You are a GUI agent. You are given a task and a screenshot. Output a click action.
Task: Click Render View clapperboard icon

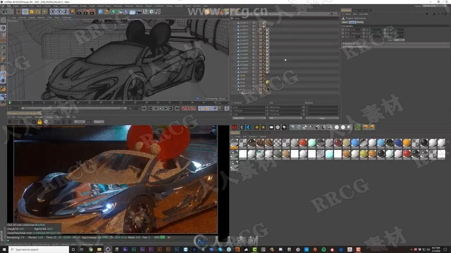pyautogui.click(x=80, y=12)
